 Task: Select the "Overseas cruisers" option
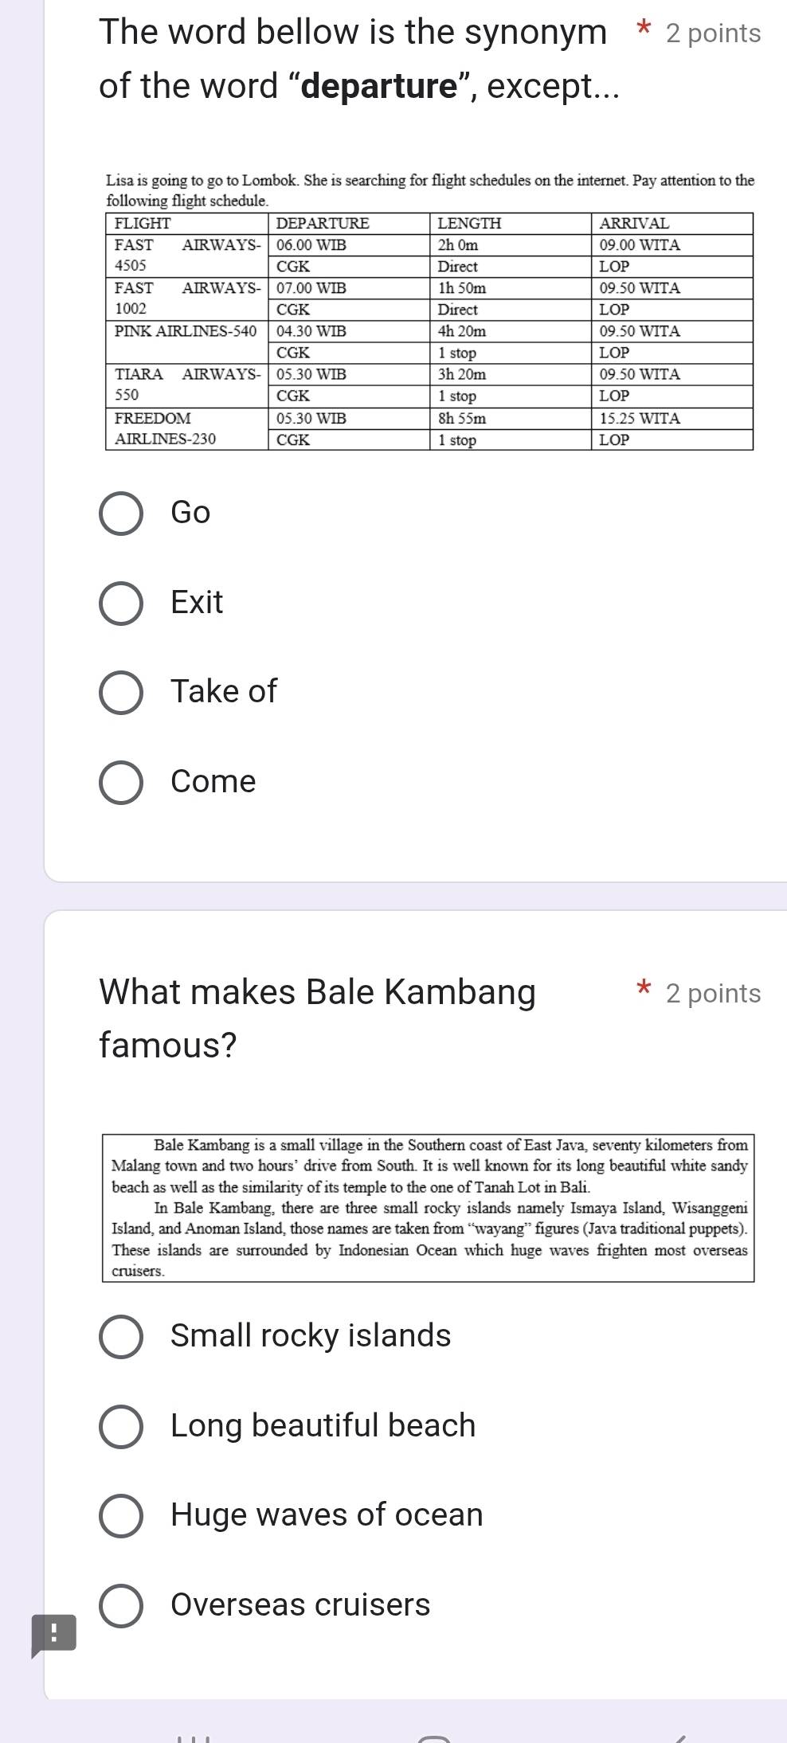pos(121,1605)
